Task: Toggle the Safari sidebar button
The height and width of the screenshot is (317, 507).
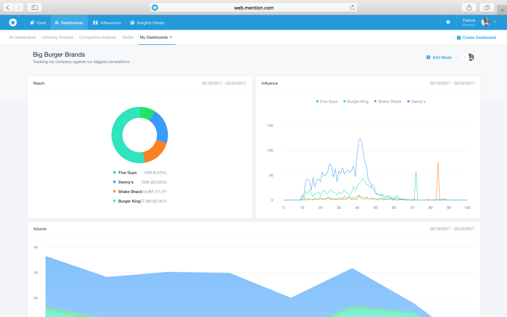Action: [x=35, y=7]
